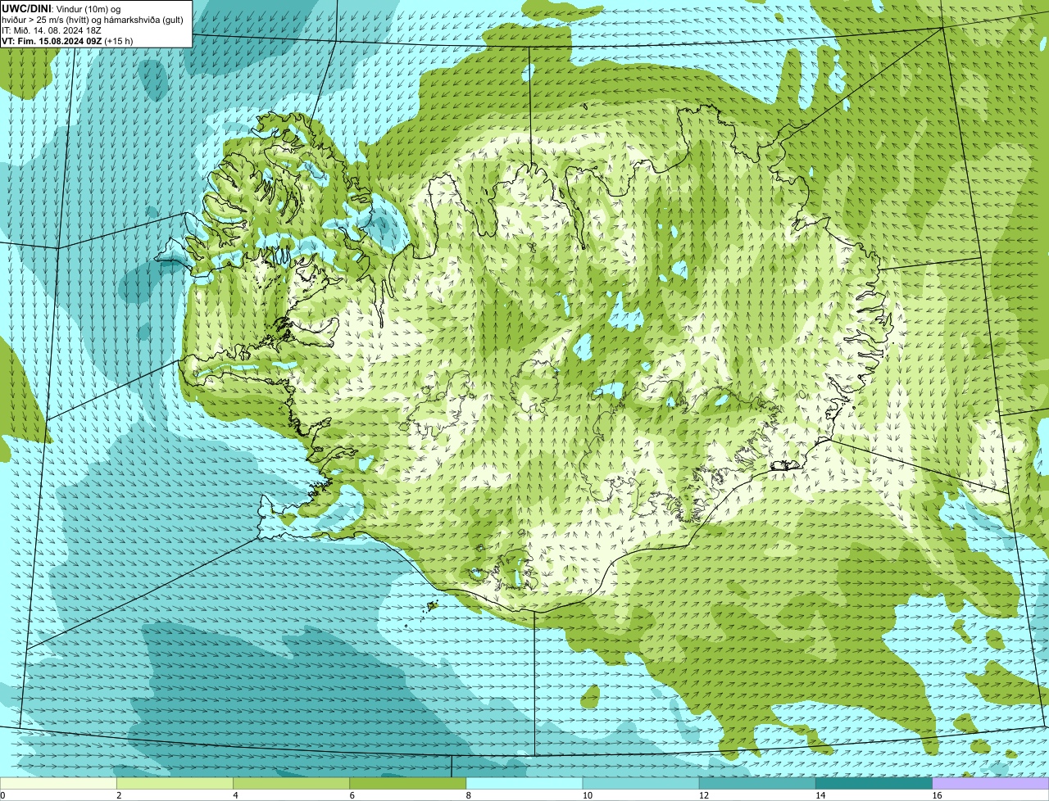Click the 'UWC/DINI: Vindur (10m) og' title line
The width and height of the screenshot is (1049, 801).
pyautogui.click(x=61, y=8)
